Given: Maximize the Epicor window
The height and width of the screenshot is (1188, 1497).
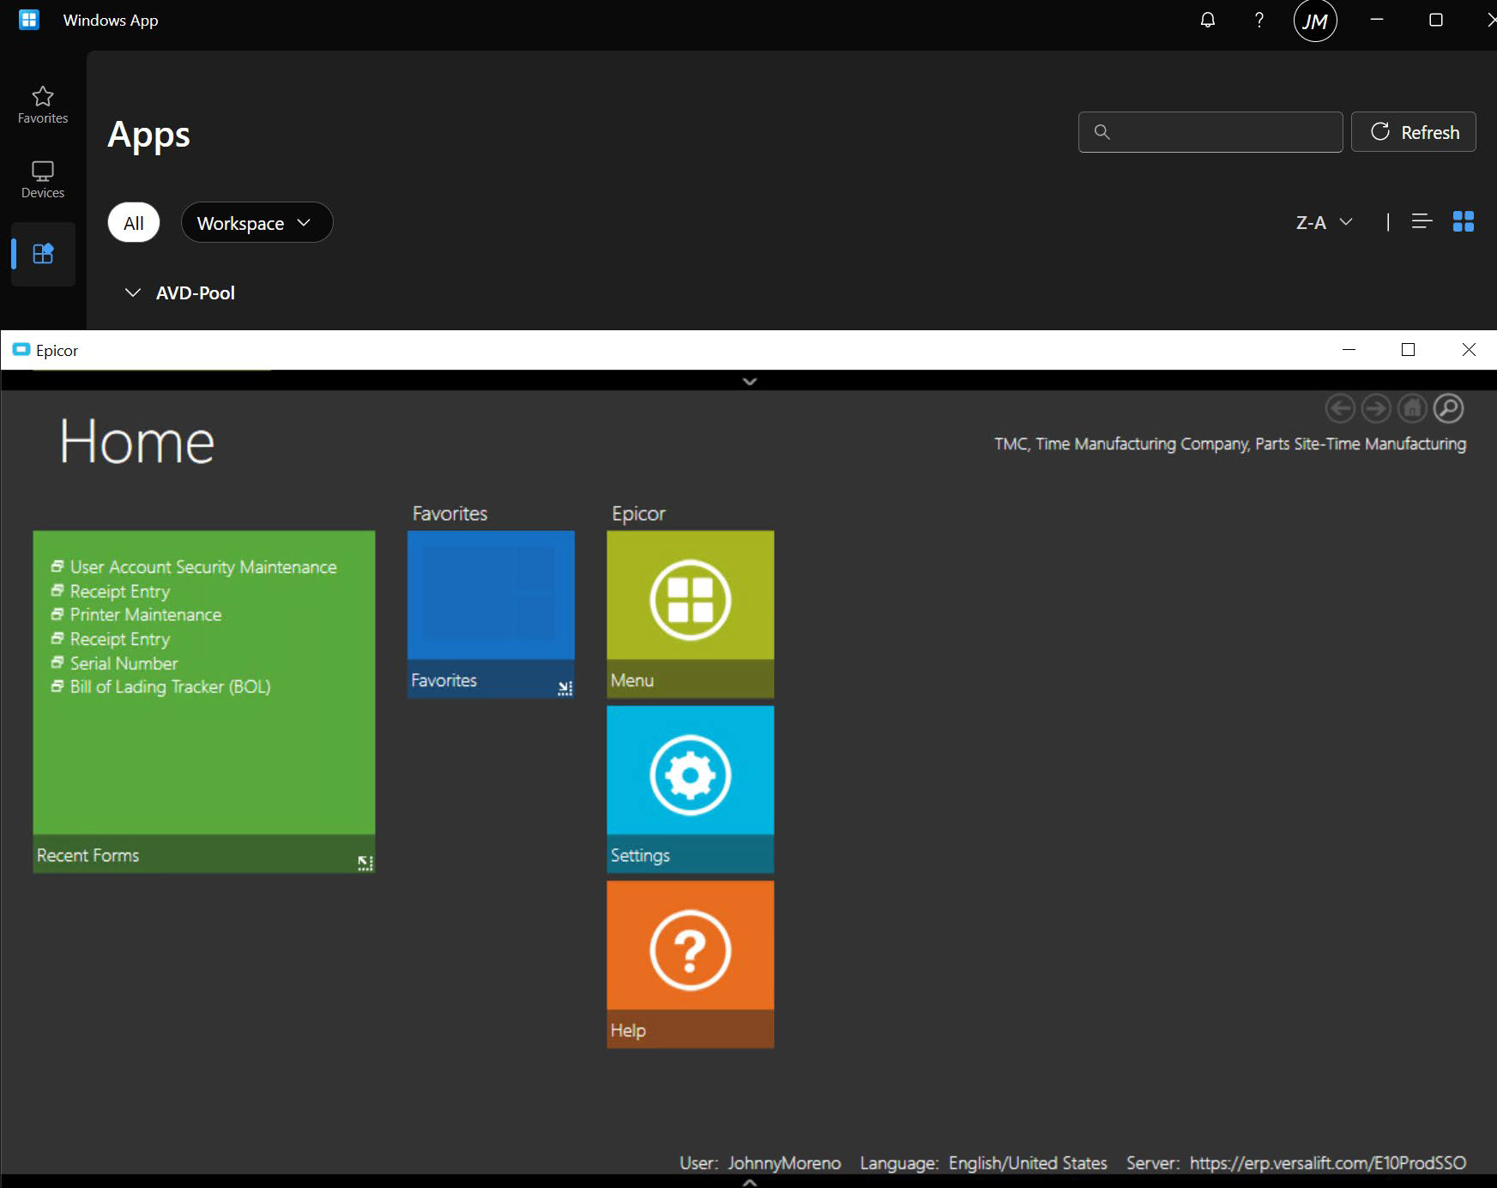Looking at the screenshot, I should tap(1408, 349).
